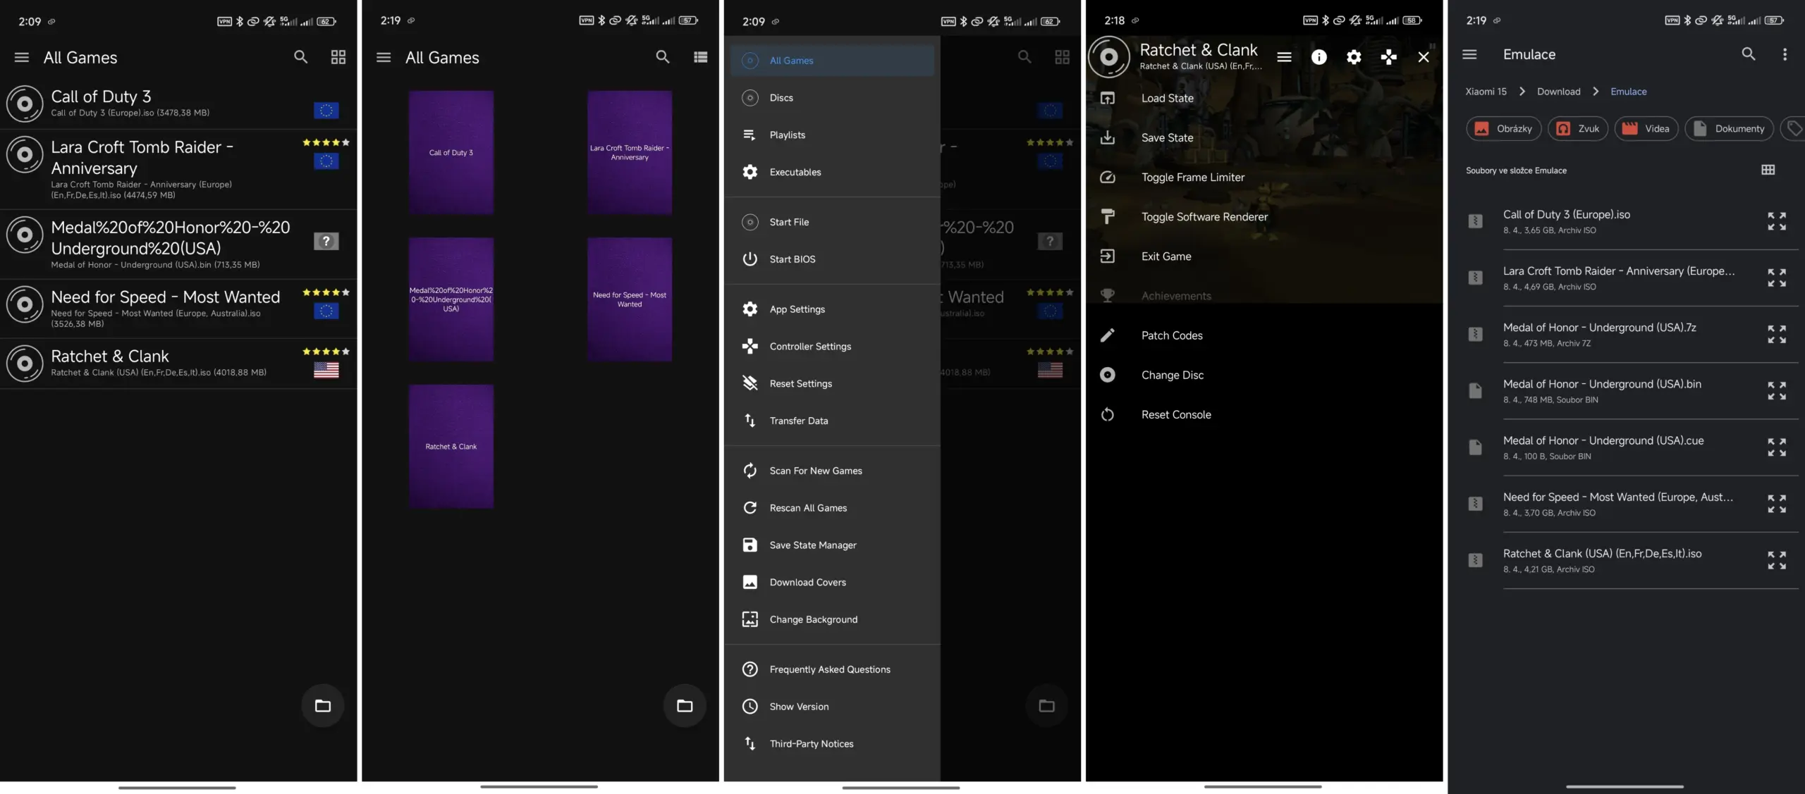Image resolution: width=1805 pixels, height=794 pixels.
Task: Toggle Frame Limiter in the pause menu
Action: (1263, 178)
